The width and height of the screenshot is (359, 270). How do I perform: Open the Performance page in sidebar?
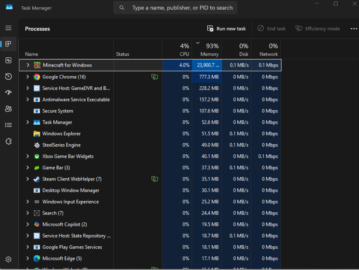(8, 61)
